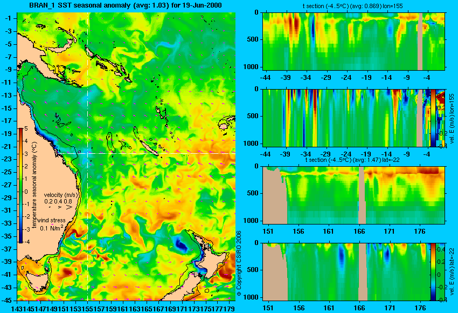Image resolution: width=458 pixels, height=313 pixels.
Task: Click the 'velocity (m/s)' legend label
Action: 61,195
